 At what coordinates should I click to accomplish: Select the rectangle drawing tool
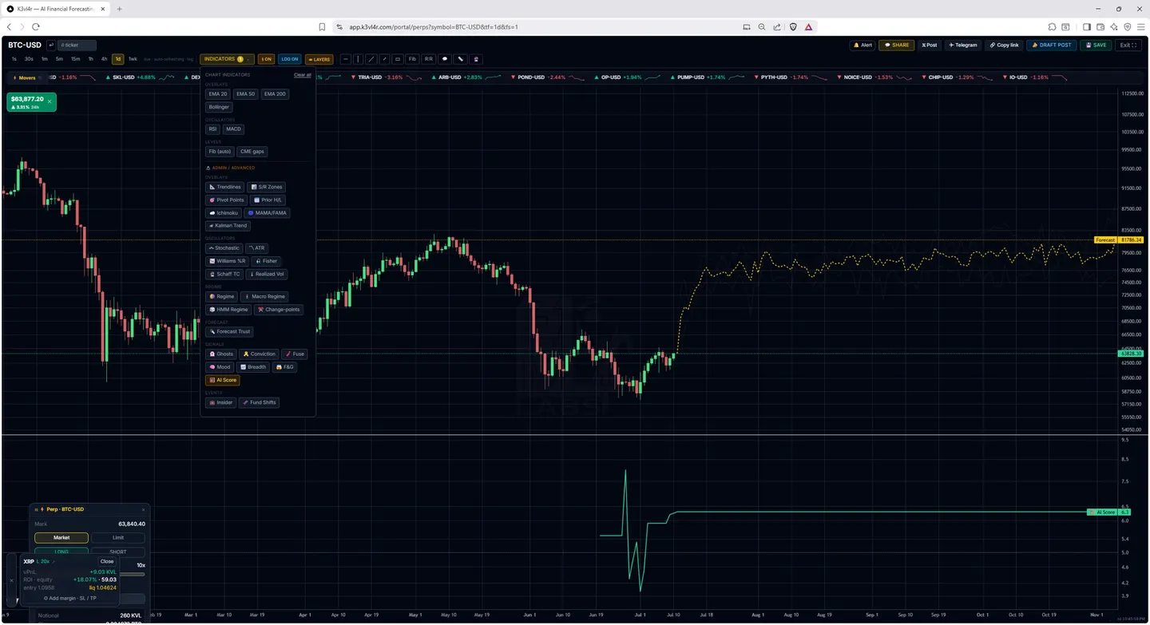coord(398,59)
